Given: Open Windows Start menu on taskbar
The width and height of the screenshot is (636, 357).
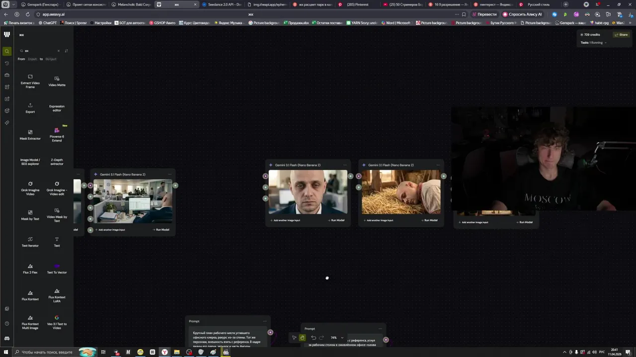Looking at the screenshot, I should (x=5, y=352).
